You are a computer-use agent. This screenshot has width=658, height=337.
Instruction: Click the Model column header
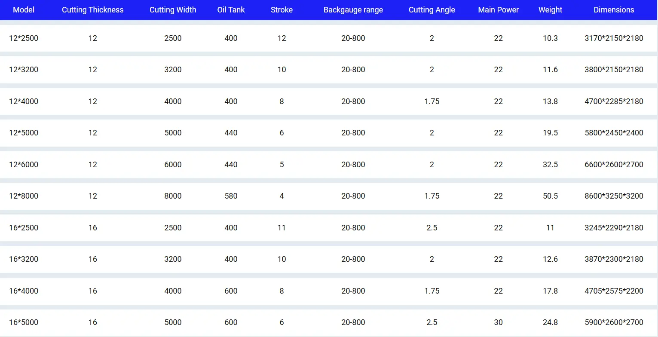(x=24, y=10)
